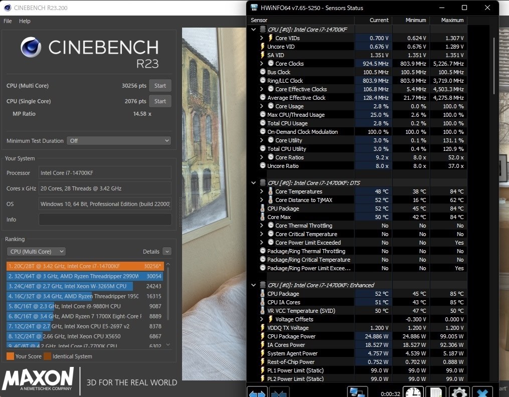The height and width of the screenshot is (397, 509).
Task: Click the icon beside Uncore Ratio
Action: click(x=263, y=165)
